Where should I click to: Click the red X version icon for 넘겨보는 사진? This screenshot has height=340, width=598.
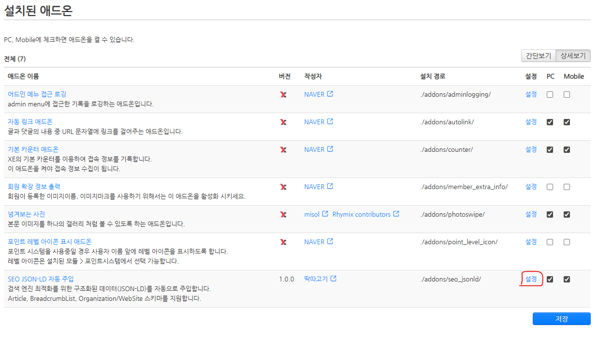tap(283, 214)
